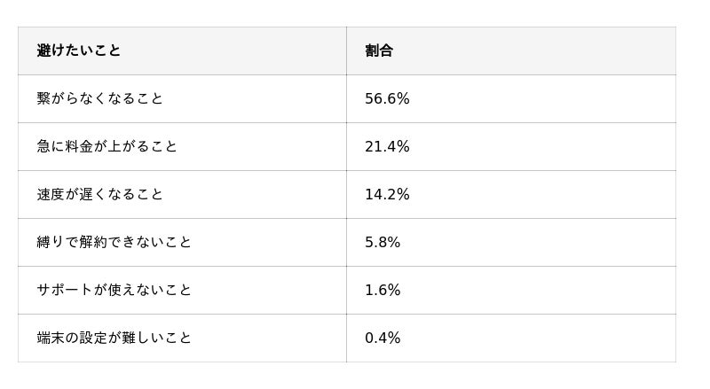Select the 端末の設定が難しいこと cell
710x389 pixels.
click(x=114, y=338)
